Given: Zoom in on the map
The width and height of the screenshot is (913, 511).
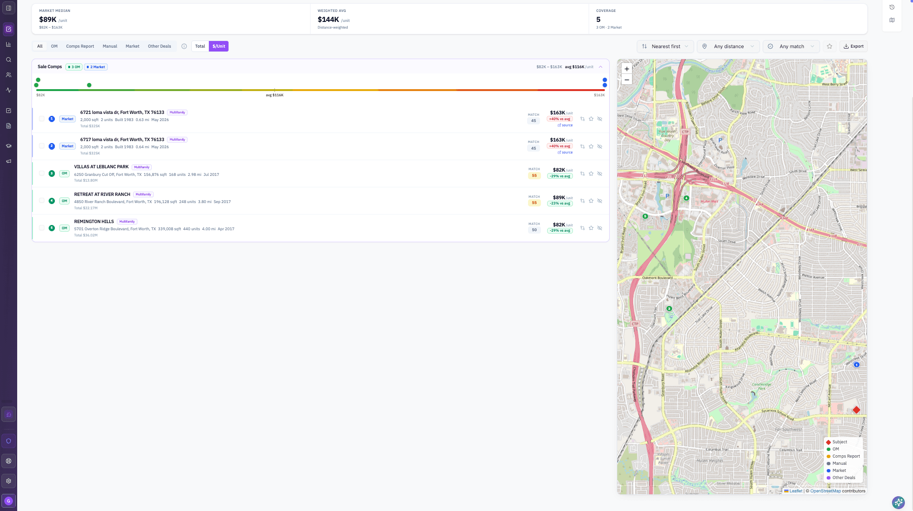Looking at the screenshot, I should point(627,69).
